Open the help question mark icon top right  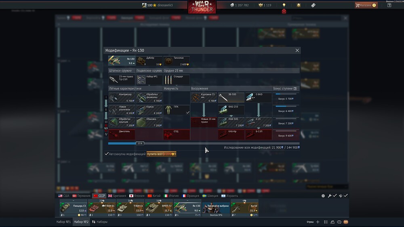(x=389, y=5)
